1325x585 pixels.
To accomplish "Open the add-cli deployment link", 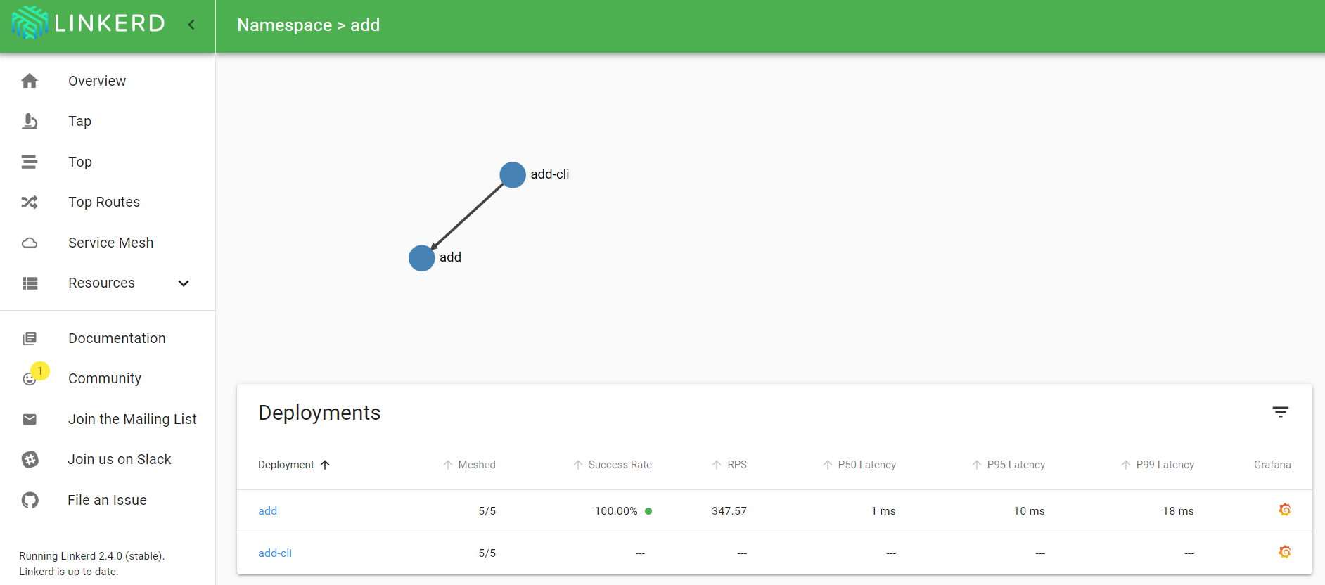I will (275, 553).
